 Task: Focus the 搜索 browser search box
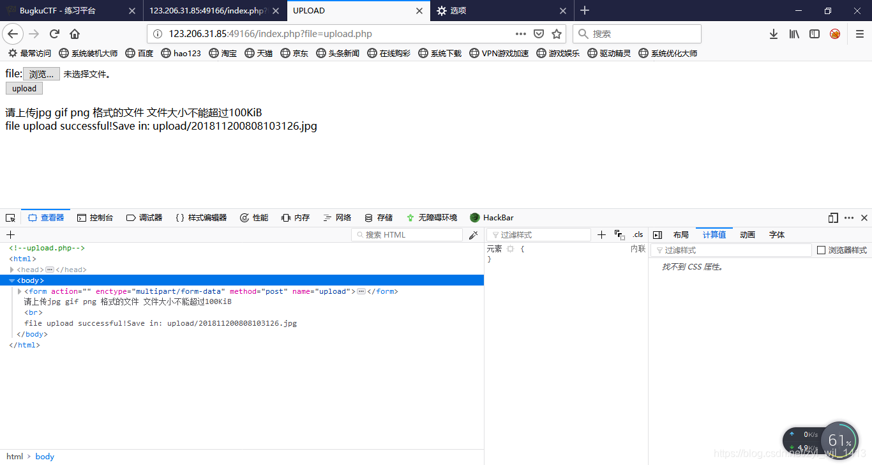pyautogui.click(x=637, y=34)
